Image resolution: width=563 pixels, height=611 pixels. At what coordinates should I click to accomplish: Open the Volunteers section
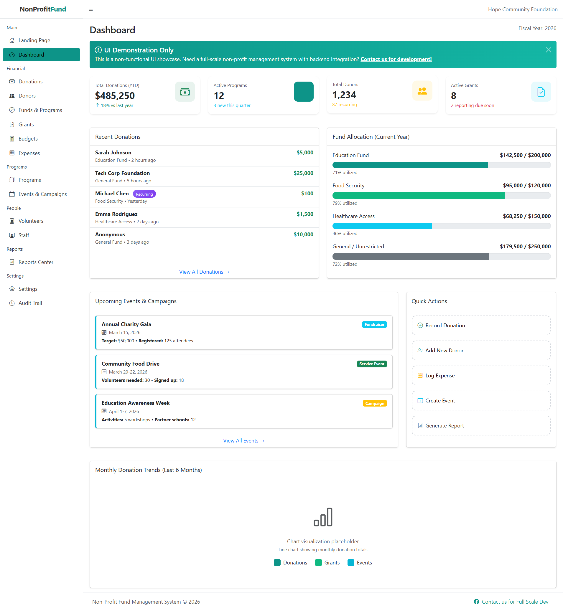[x=31, y=221]
